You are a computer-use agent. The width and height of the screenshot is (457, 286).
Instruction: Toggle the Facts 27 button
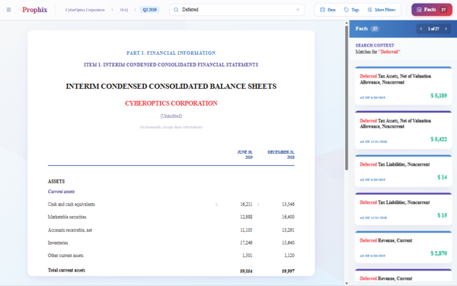pyautogui.click(x=432, y=10)
